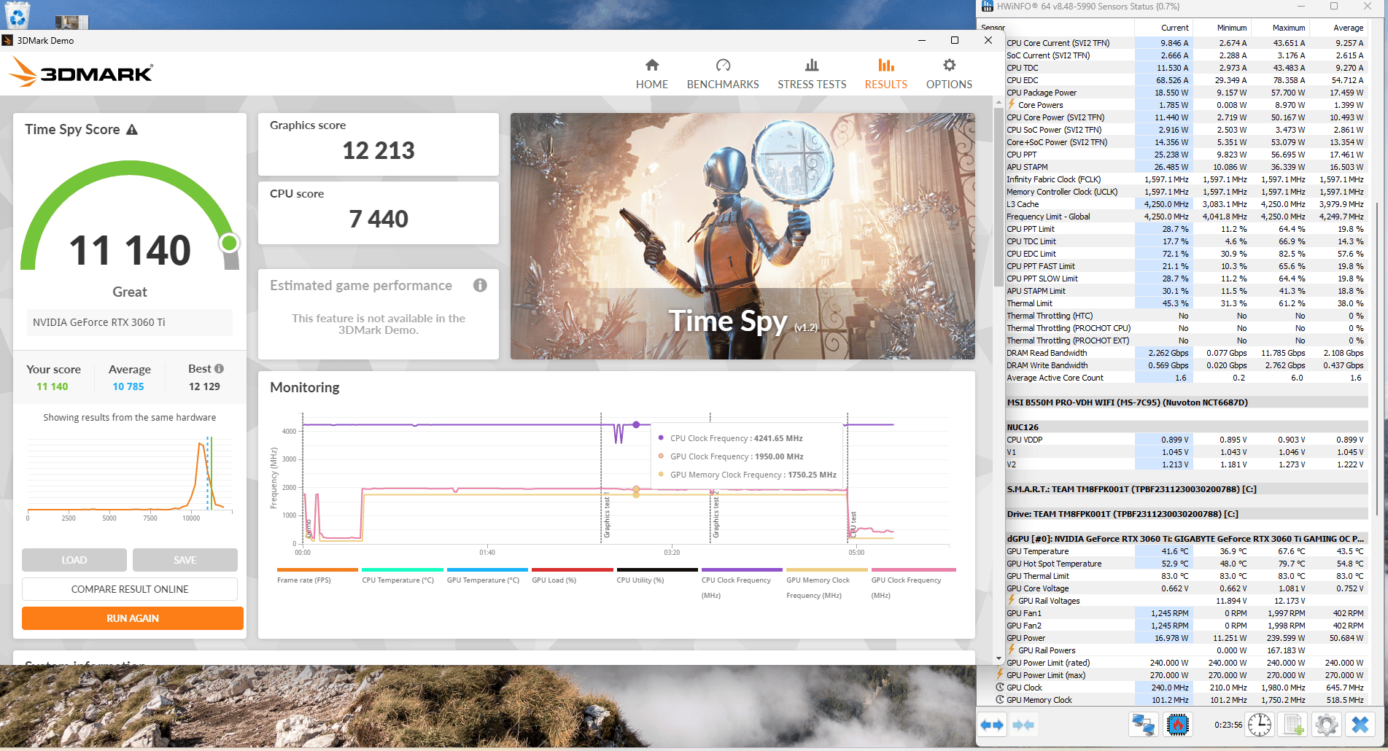Toggle the Frame rate (FPS) legend swatch
The width and height of the screenshot is (1388, 751).
[317, 569]
